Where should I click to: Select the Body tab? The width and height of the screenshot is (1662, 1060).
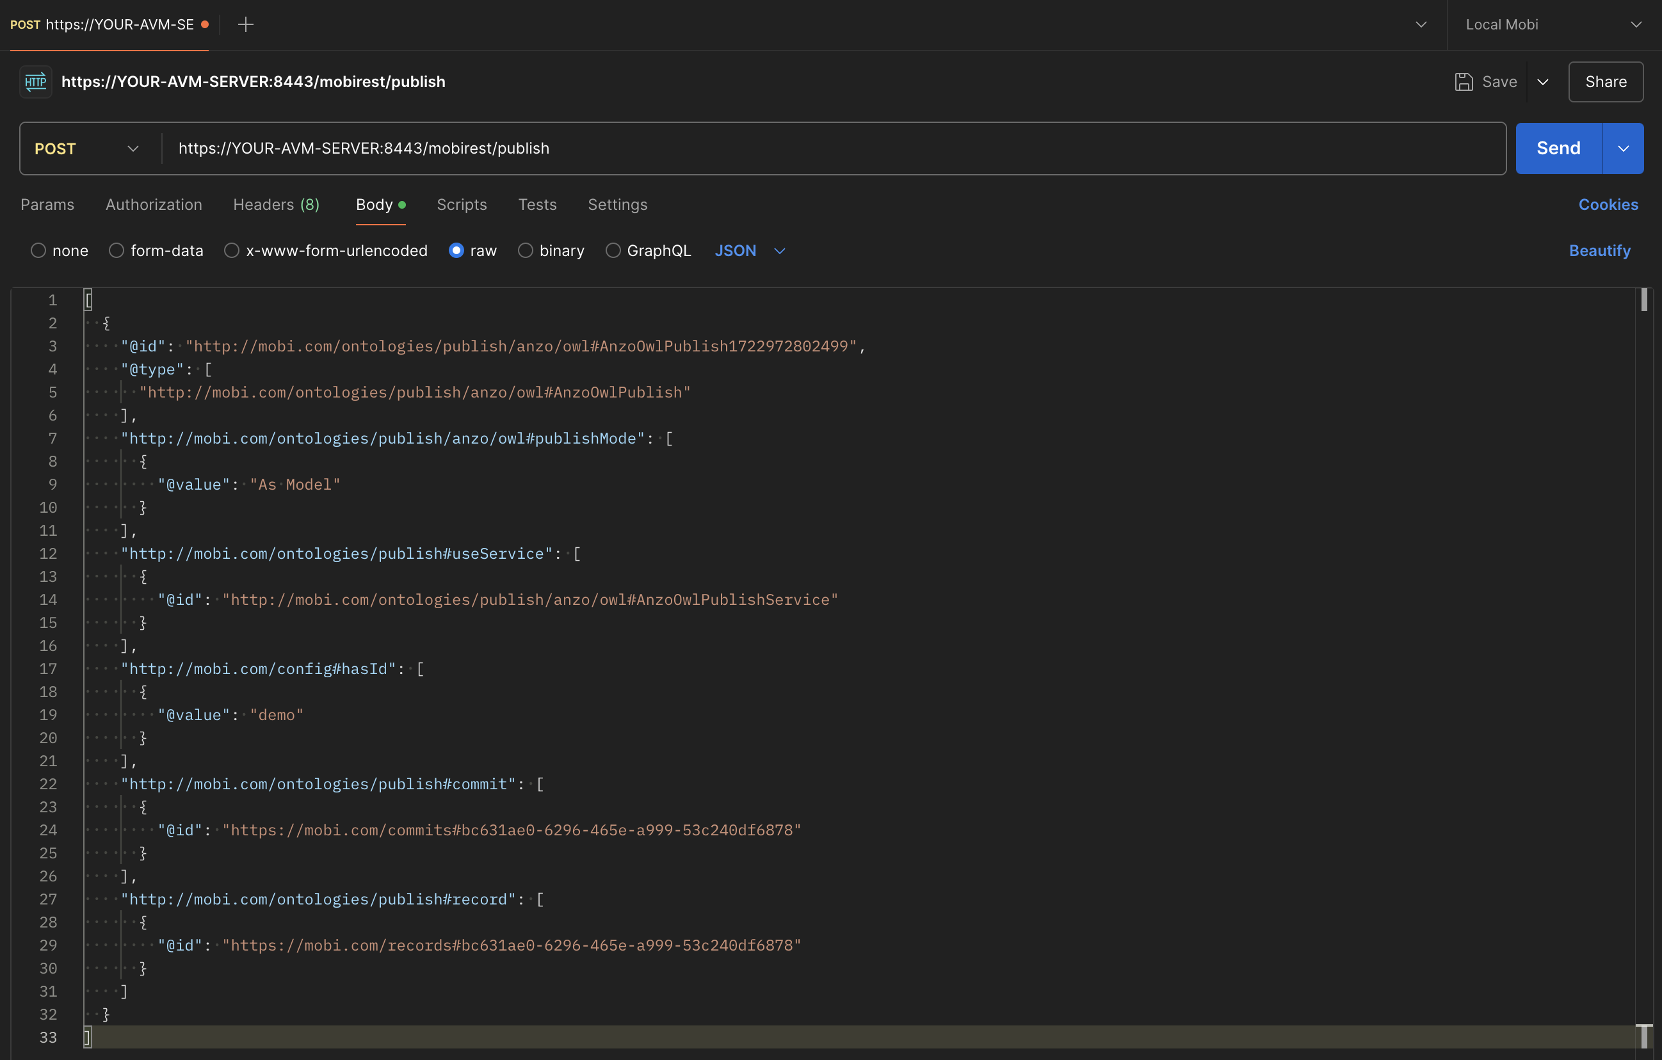380,205
